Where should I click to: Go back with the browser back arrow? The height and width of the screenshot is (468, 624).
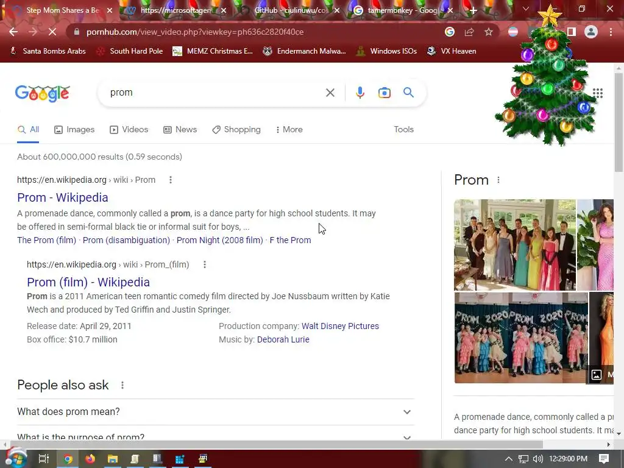pos(13,32)
